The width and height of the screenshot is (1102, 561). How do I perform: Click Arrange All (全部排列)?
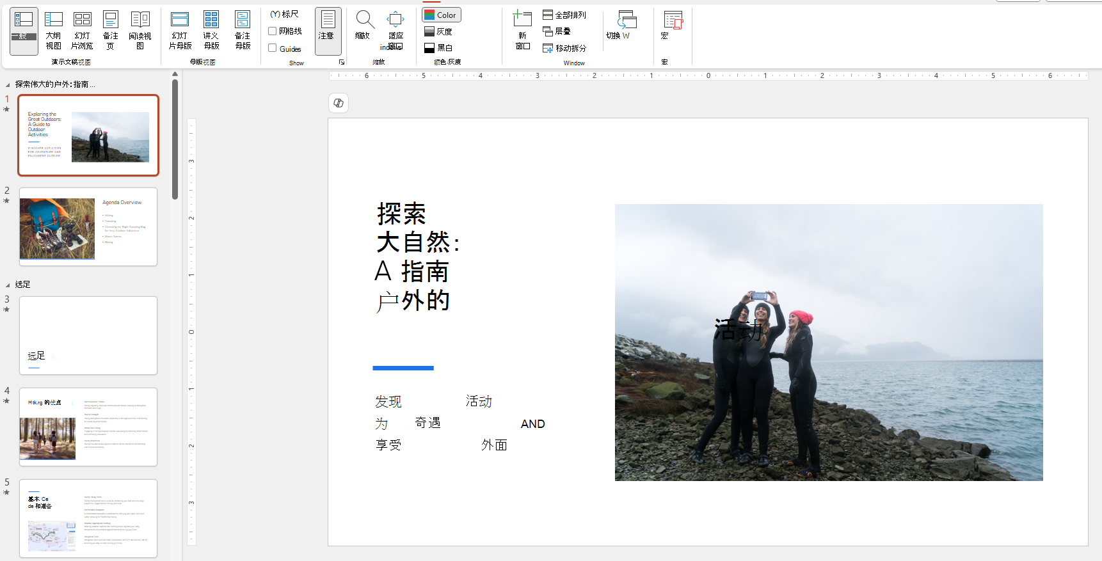tap(564, 14)
